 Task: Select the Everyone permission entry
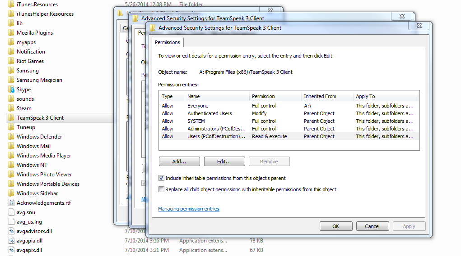(x=289, y=106)
